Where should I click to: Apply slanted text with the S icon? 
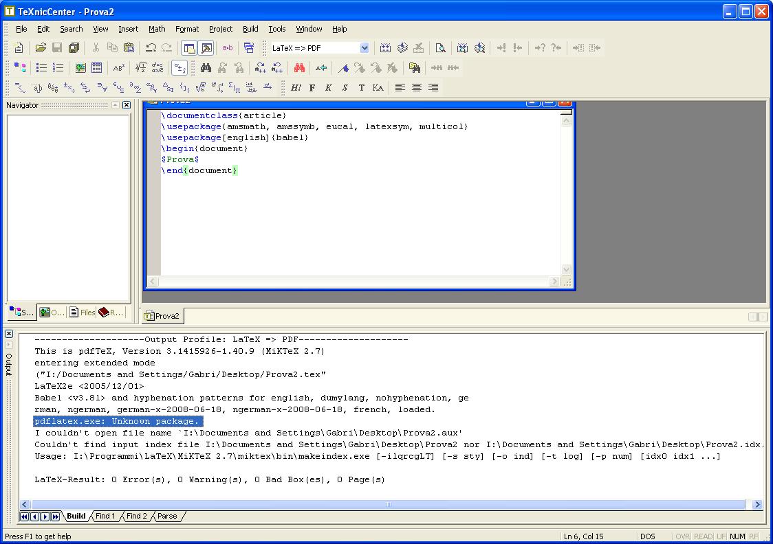345,88
